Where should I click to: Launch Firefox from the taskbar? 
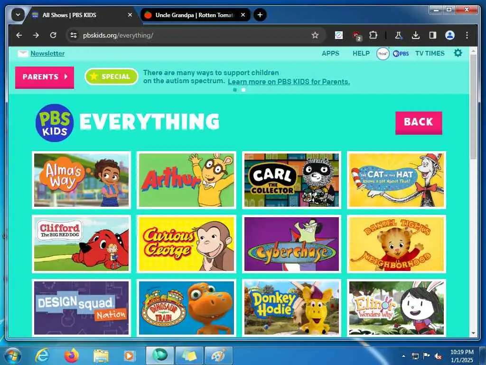tap(72, 355)
